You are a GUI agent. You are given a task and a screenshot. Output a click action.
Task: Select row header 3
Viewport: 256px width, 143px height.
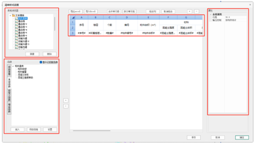73,33
